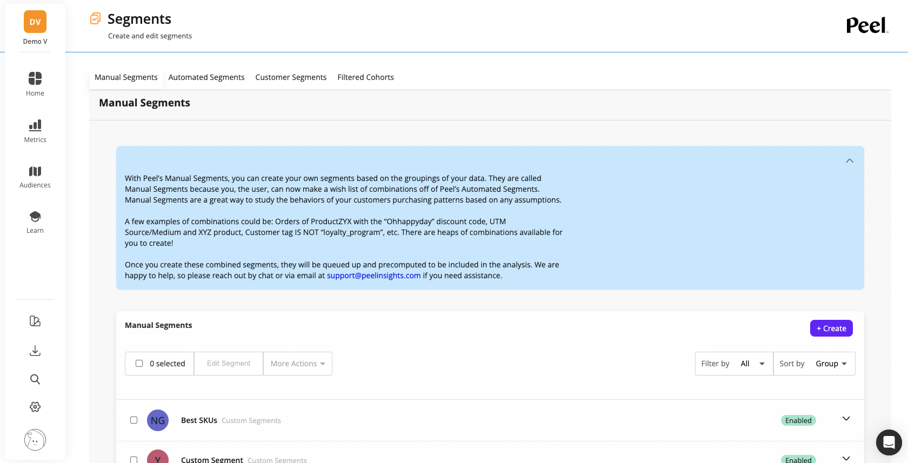Click Enabled badge on Best SKUs row
908x463 pixels.
pyautogui.click(x=798, y=420)
